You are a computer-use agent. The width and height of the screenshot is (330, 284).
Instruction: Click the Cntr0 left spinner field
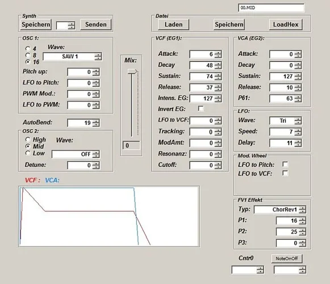248,270
